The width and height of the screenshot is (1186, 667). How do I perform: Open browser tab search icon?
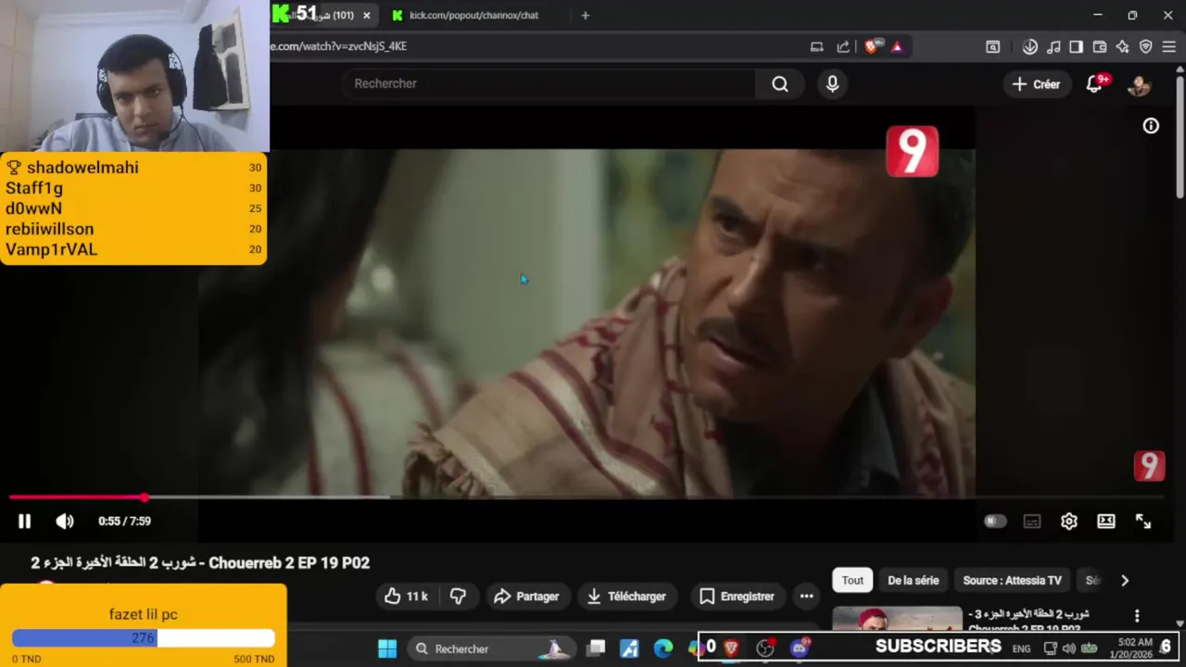click(x=992, y=46)
